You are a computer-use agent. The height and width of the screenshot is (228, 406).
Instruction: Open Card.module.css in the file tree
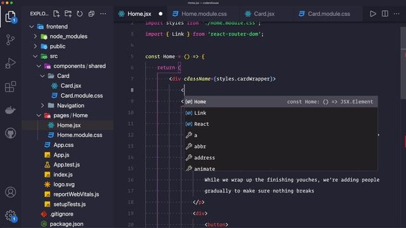[x=82, y=96]
